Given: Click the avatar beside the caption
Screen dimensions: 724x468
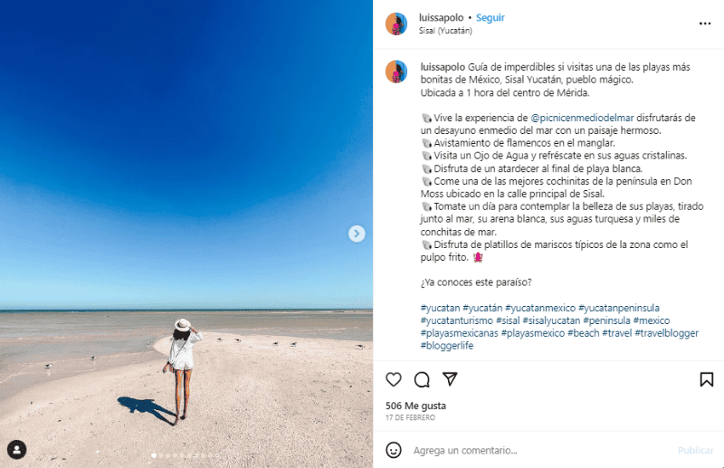Looking at the screenshot, I should (396, 72).
